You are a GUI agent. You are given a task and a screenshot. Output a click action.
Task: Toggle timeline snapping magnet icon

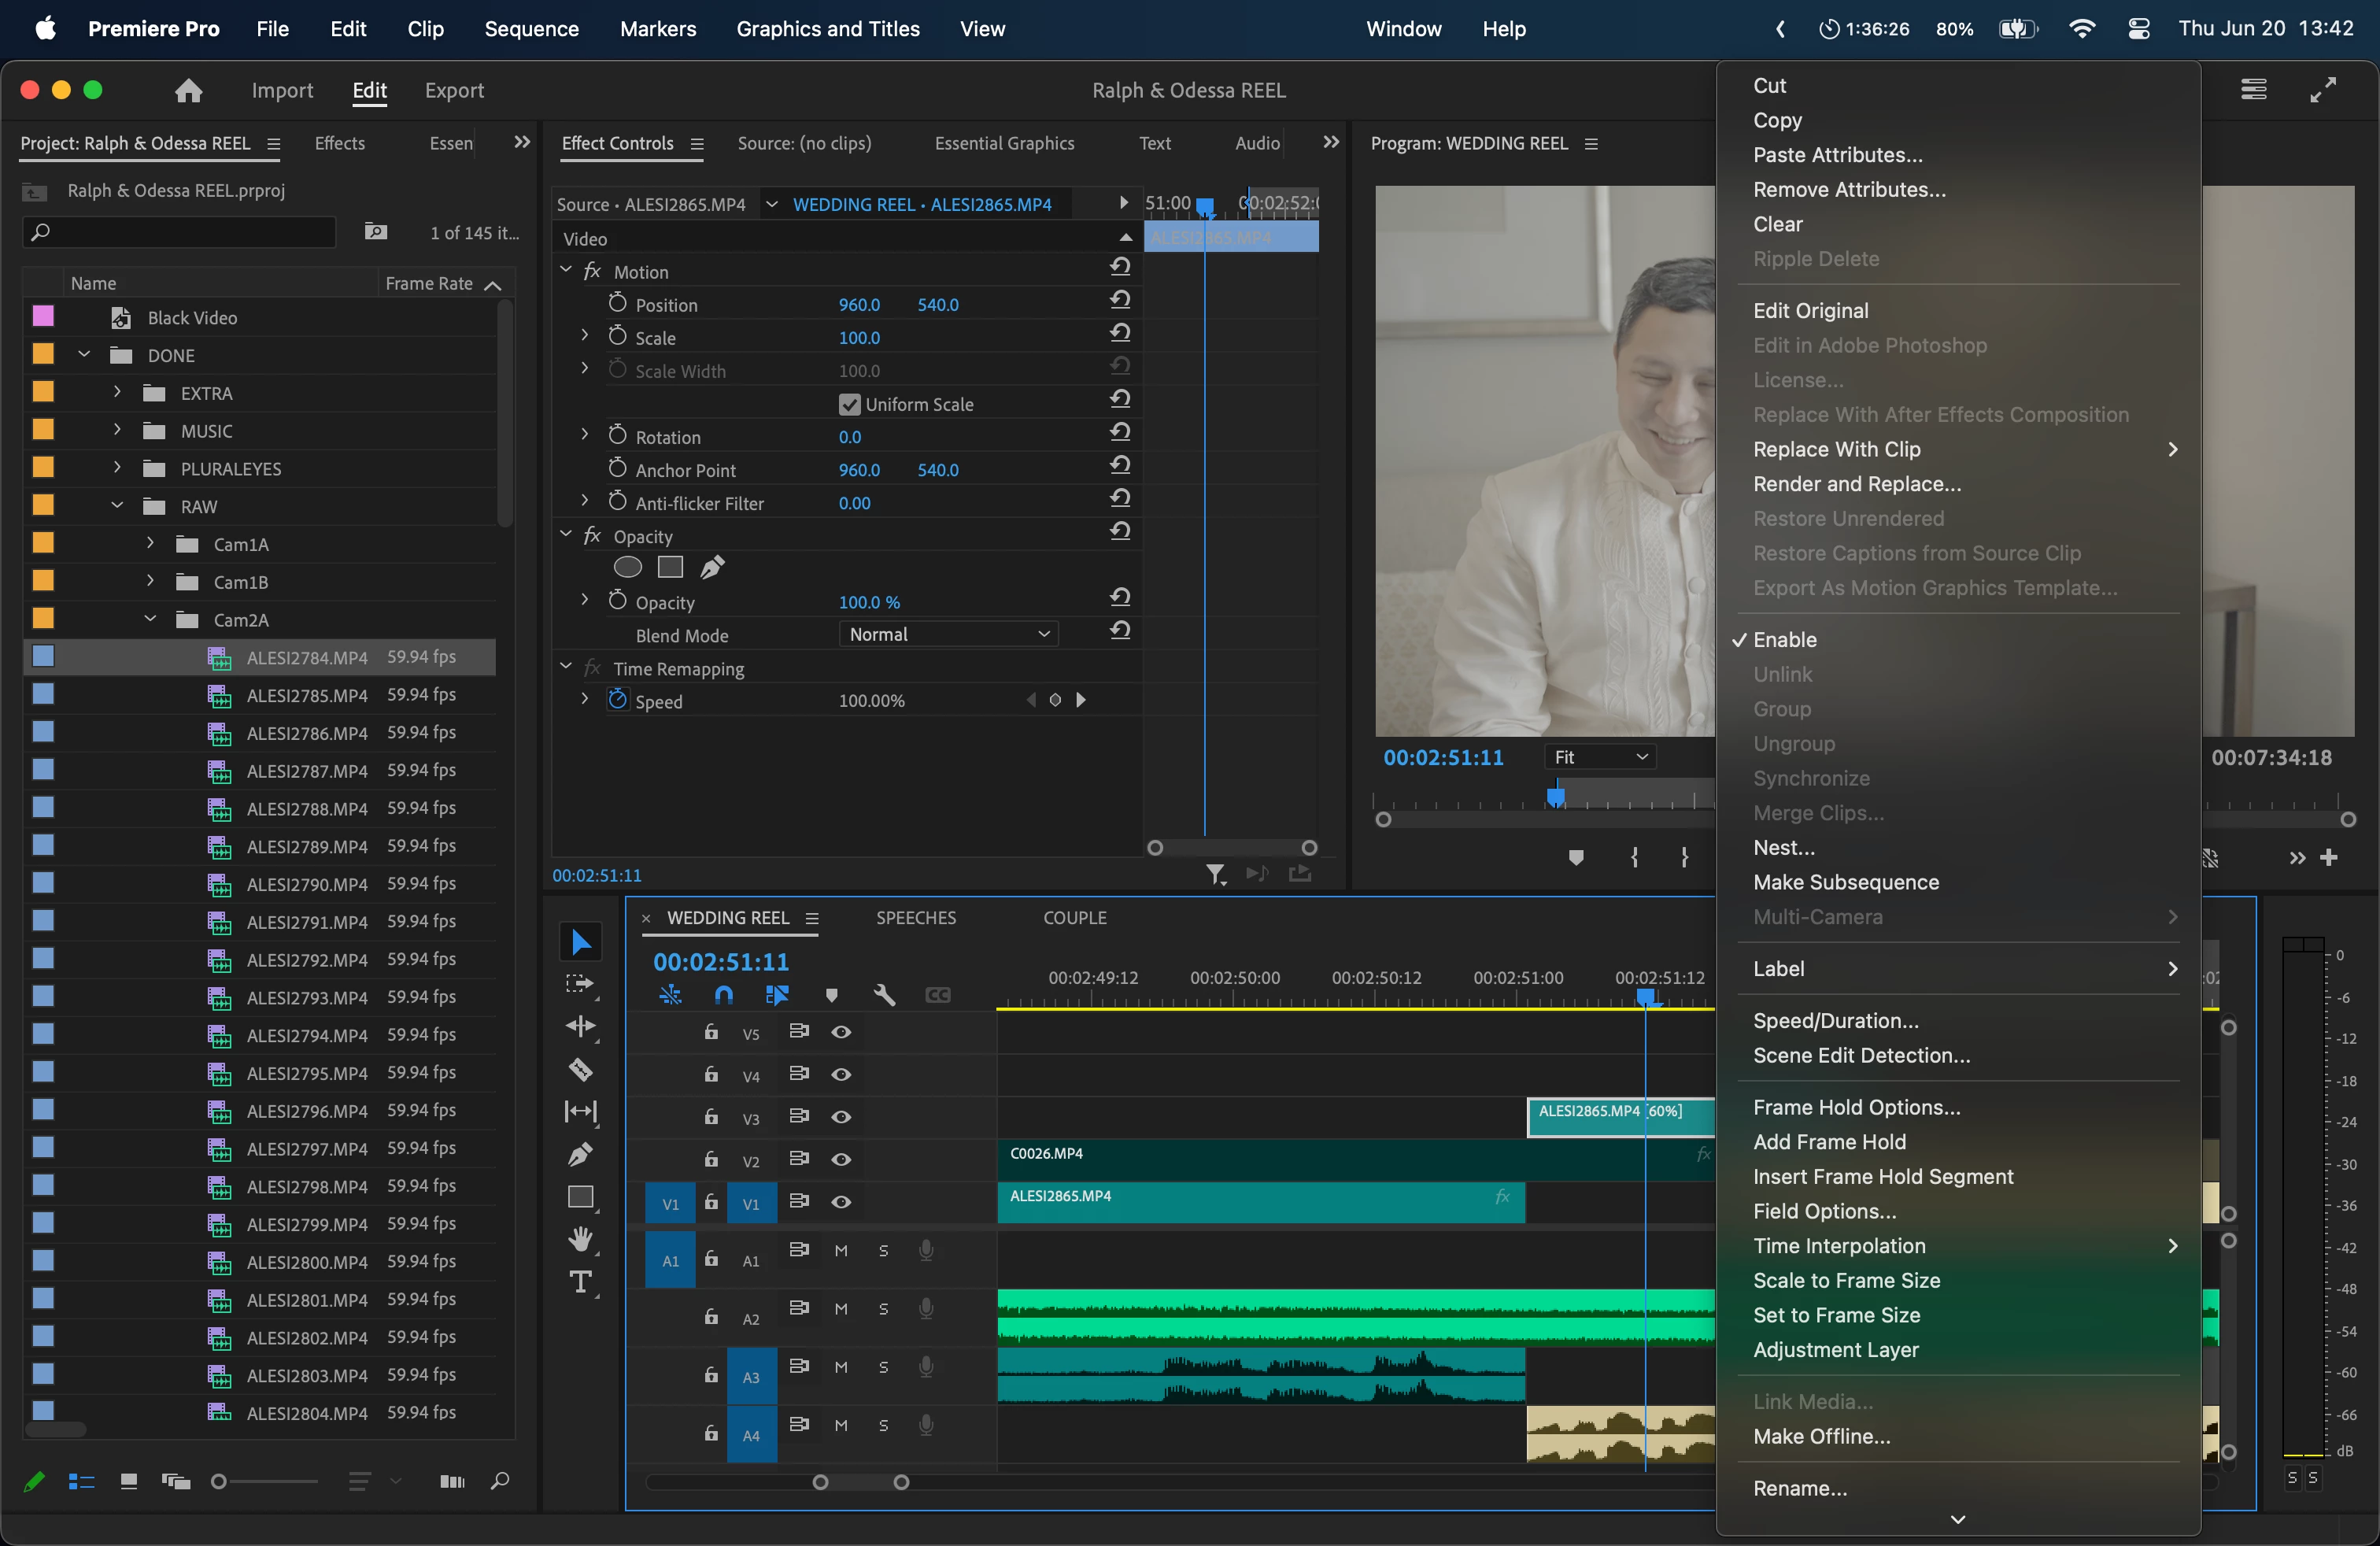point(724,994)
